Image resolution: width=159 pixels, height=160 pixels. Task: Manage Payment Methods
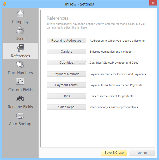tap(66, 74)
